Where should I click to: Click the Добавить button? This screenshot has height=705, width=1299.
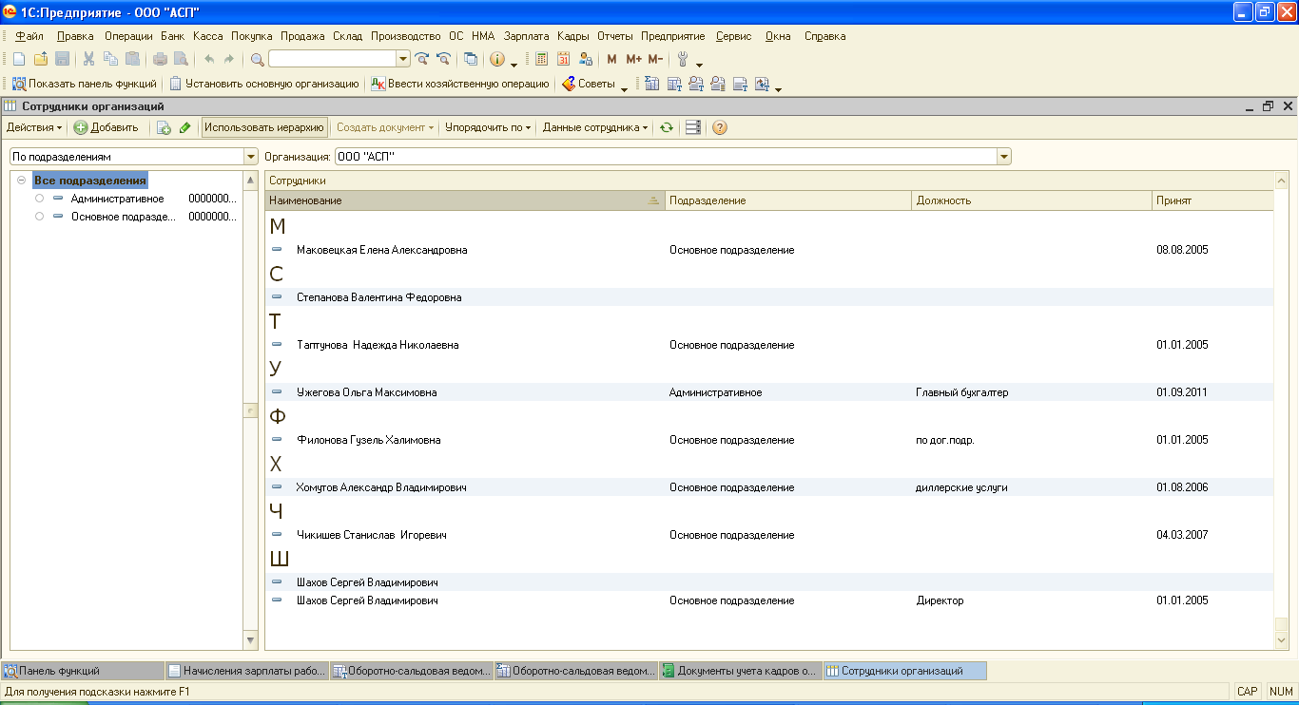pyautogui.click(x=106, y=127)
